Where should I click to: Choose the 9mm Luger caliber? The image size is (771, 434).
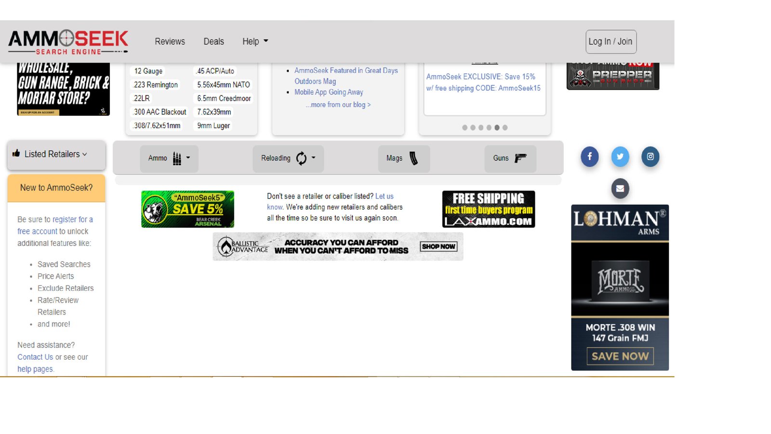click(x=213, y=126)
